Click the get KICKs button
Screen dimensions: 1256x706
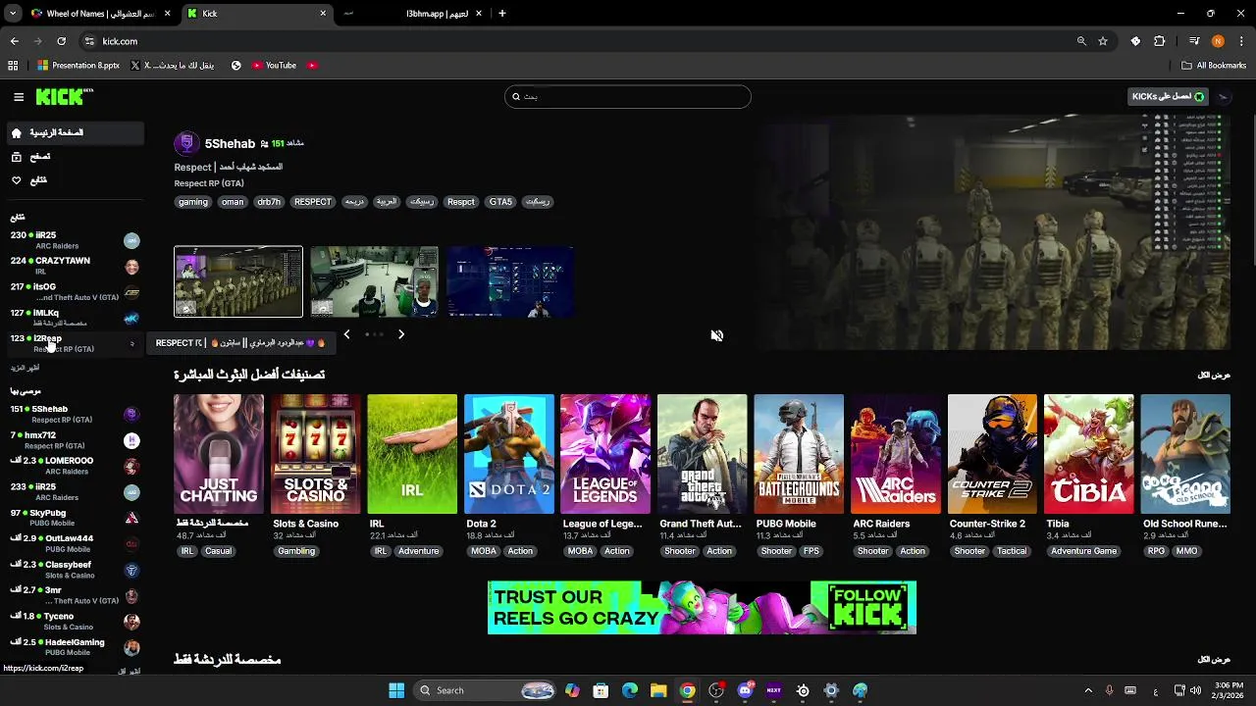(1168, 96)
